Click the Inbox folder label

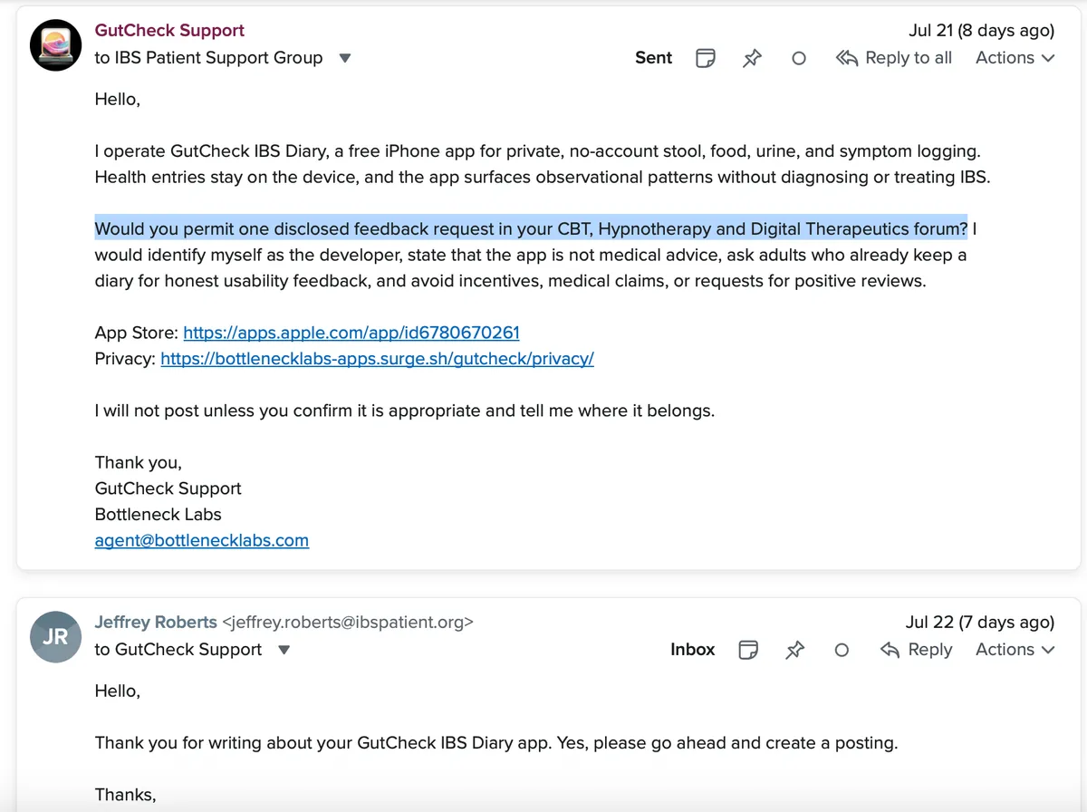(692, 650)
